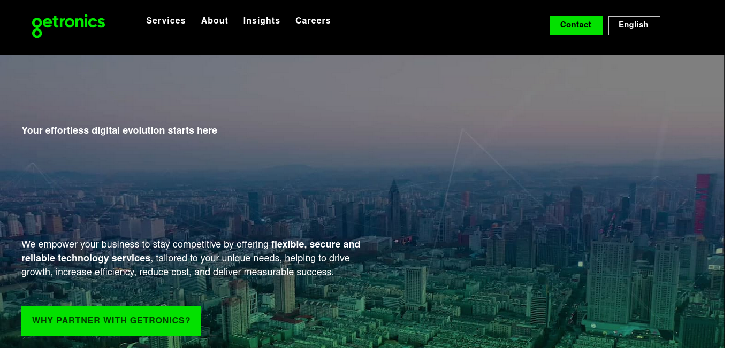Expand the English language selector
731x348 pixels.
[x=634, y=25]
